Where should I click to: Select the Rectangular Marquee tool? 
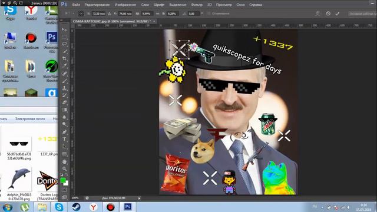point(64,37)
